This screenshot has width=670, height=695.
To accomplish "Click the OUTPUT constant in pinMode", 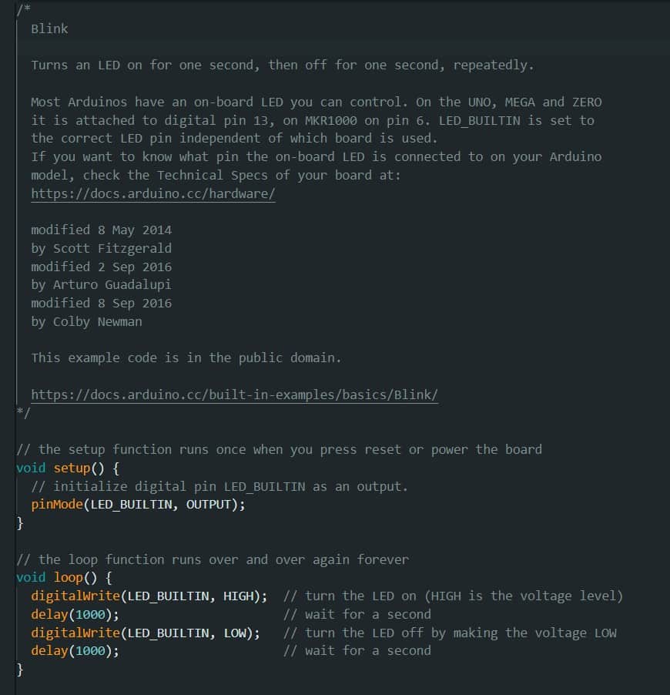I will (212, 505).
